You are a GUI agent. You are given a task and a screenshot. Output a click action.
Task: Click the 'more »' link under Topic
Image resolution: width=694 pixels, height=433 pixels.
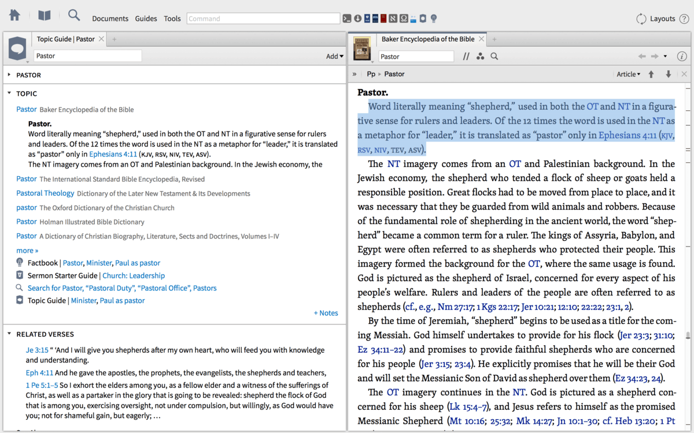point(27,251)
